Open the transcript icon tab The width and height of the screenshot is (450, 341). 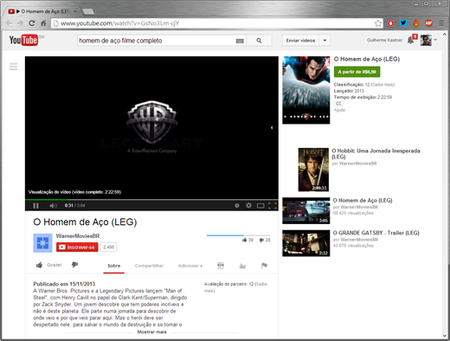(x=221, y=266)
